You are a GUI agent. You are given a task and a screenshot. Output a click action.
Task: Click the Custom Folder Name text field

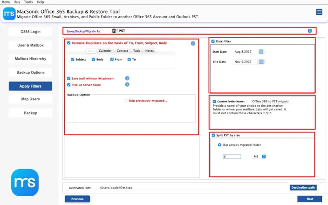click(270, 101)
